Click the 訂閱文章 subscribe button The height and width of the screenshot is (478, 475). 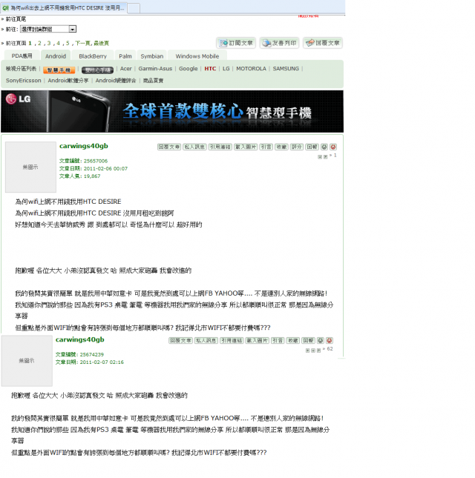236,43
